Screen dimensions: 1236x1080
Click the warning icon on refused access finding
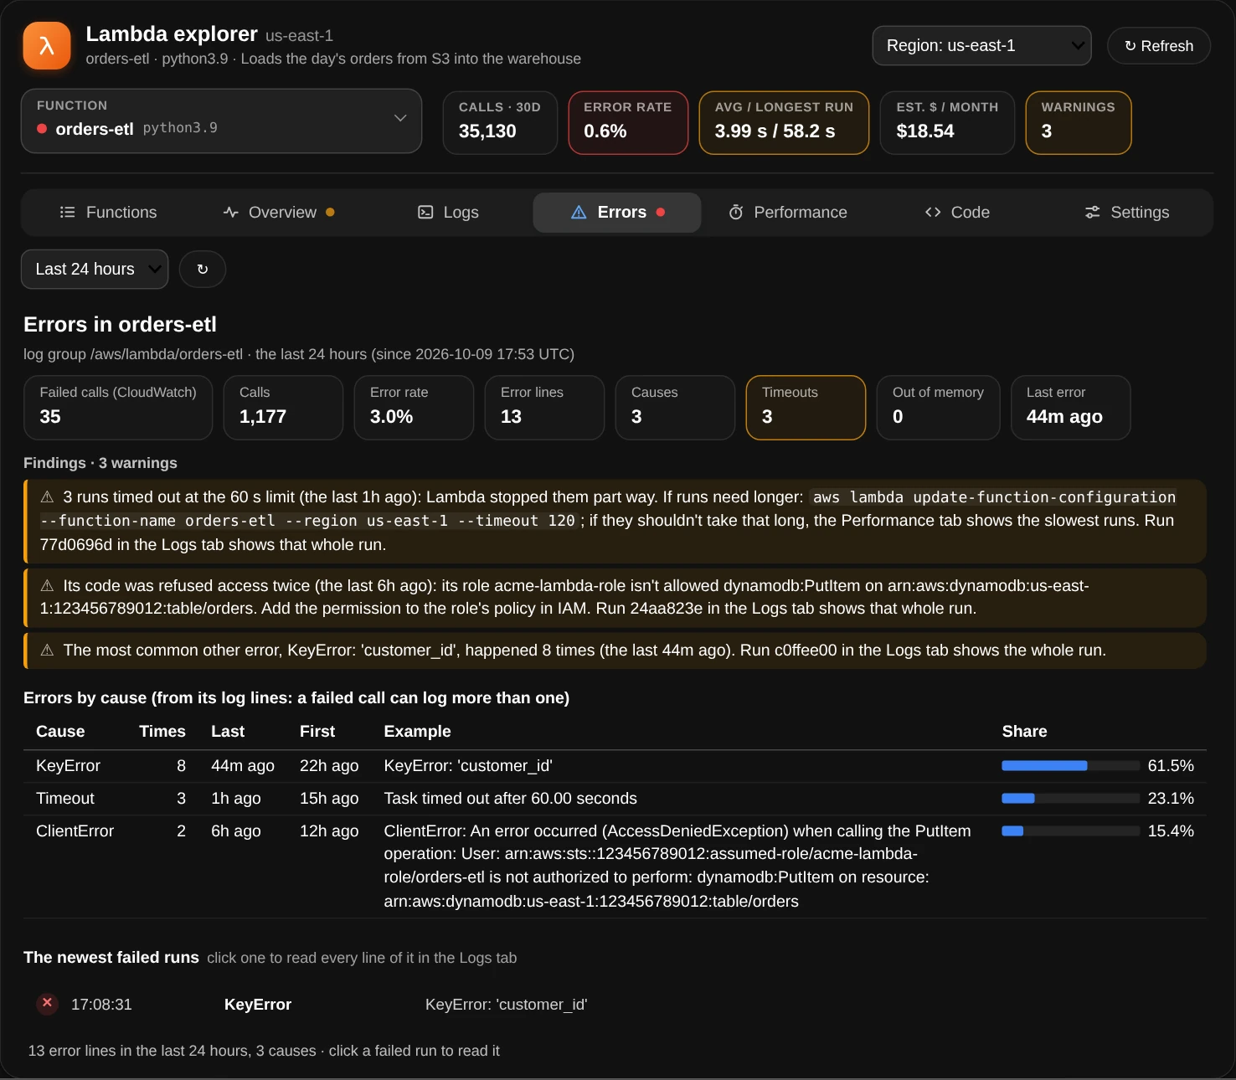click(x=47, y=586)
